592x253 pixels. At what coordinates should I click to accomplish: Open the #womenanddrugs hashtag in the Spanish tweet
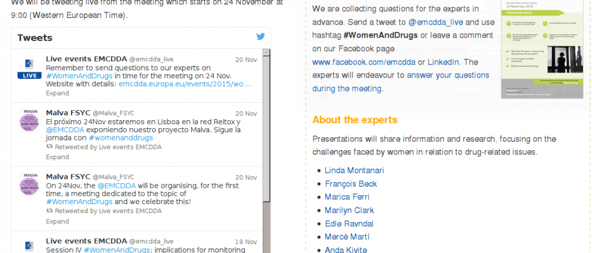[121, 137]
